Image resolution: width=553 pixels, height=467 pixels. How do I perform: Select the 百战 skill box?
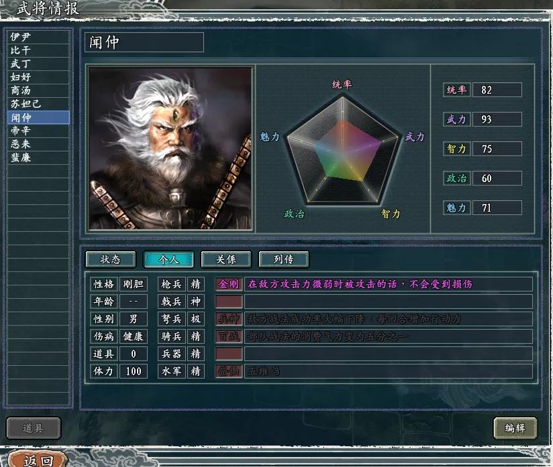229,336
